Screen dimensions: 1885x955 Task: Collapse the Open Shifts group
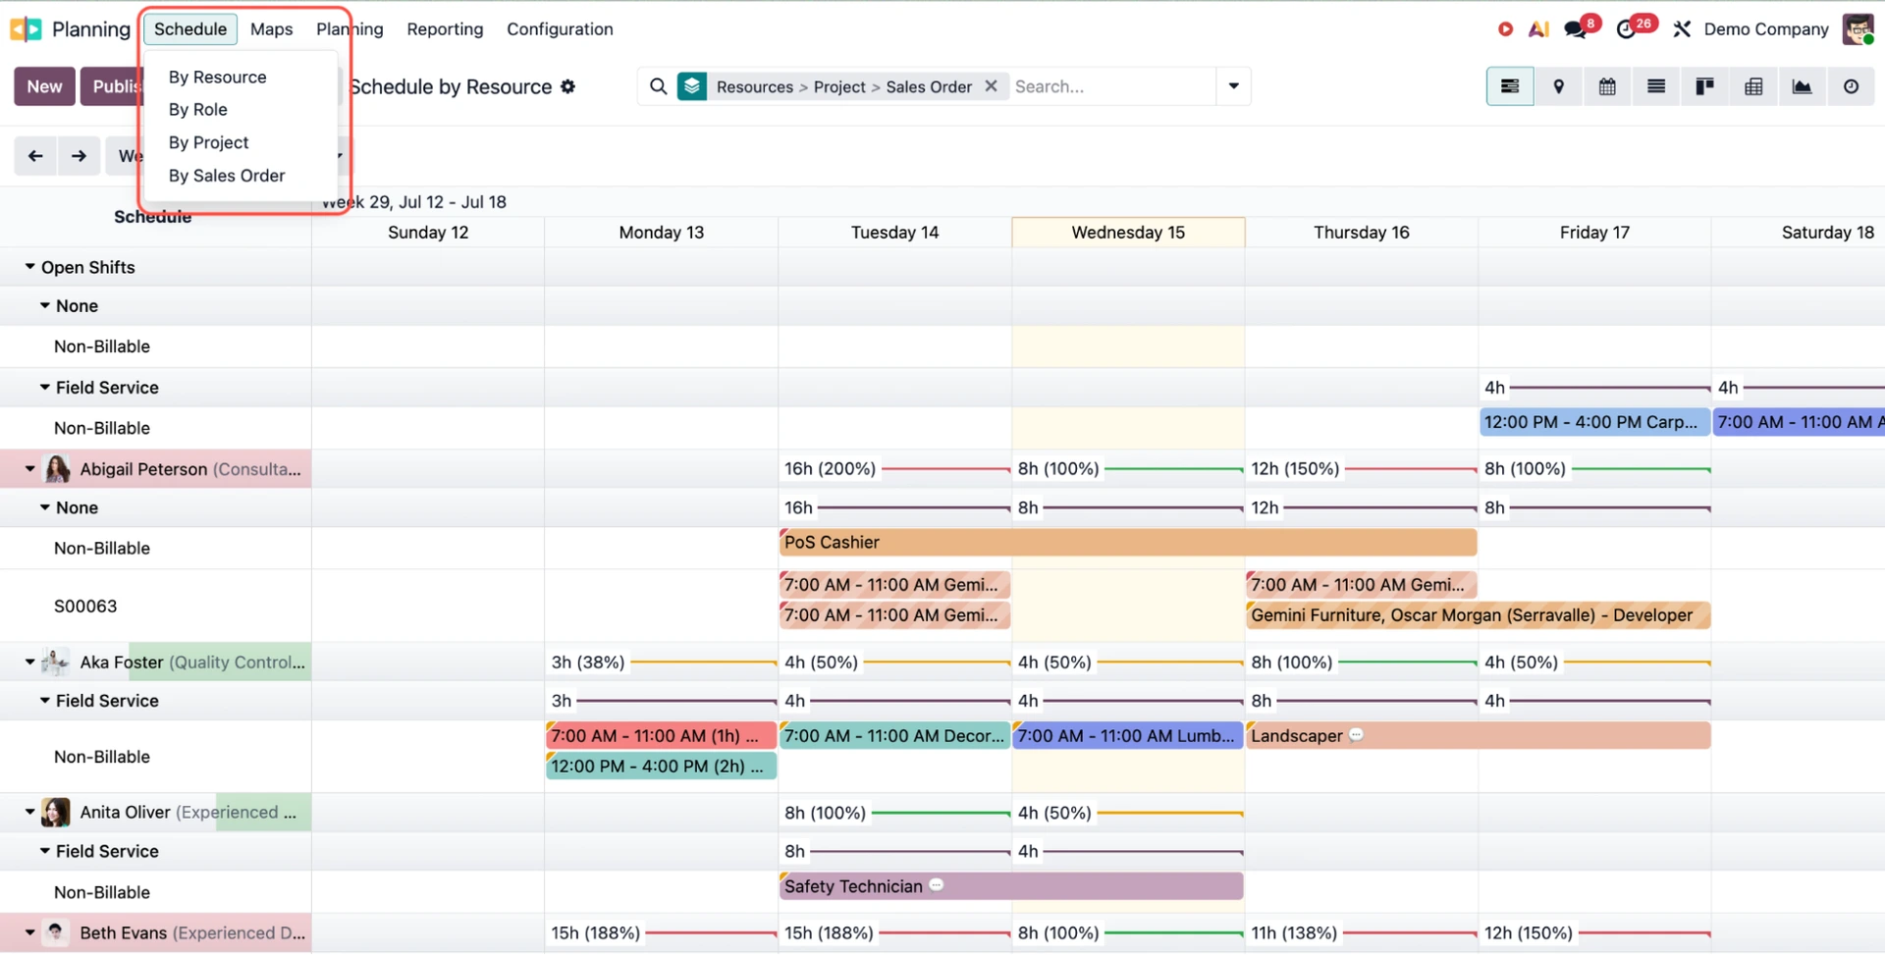pos(29,267)
